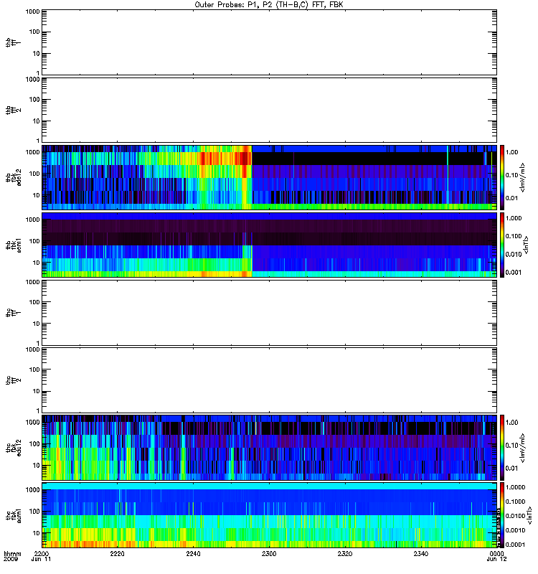Click the 'thb fbk edc12' y-axis title
The image size is (538, 574).
point(14,177)
